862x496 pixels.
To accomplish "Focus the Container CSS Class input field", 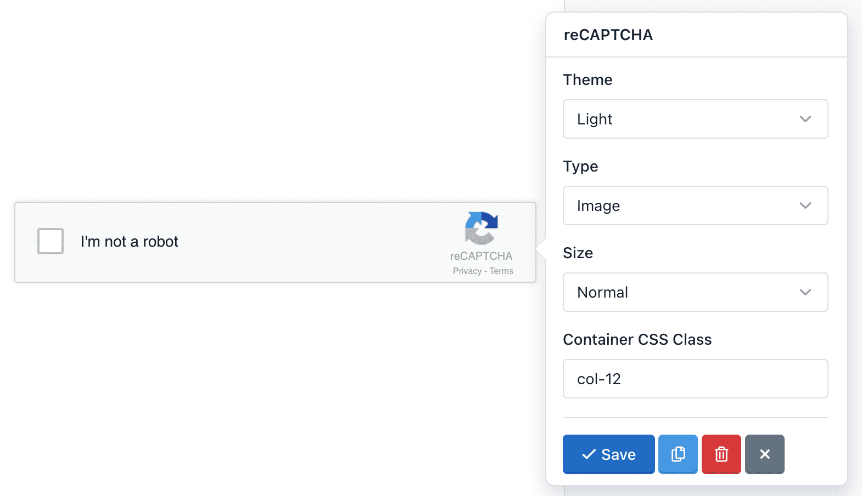I will click(x=695, y=379).
